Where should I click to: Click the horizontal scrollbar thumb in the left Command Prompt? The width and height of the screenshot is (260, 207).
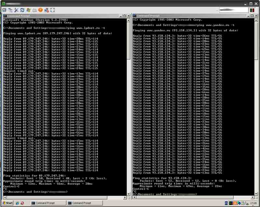click(x=57, y=198)
